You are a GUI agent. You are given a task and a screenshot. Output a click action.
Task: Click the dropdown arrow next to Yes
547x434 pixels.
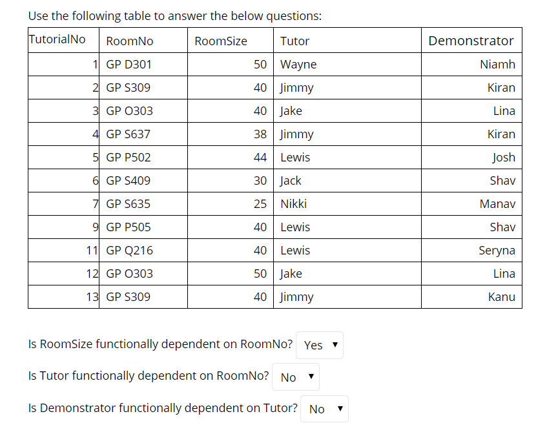[x=334, y=345]
